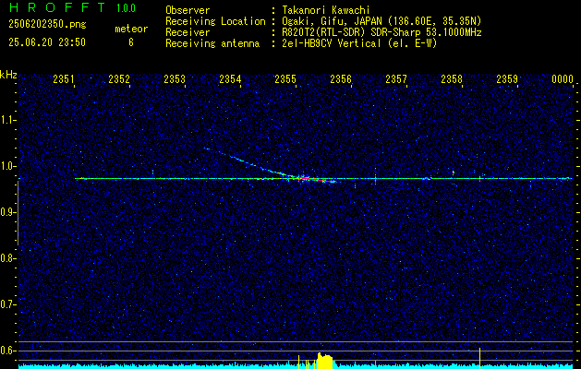Click the tall yellow spike near 2358 in the power graph

(479, 358)
